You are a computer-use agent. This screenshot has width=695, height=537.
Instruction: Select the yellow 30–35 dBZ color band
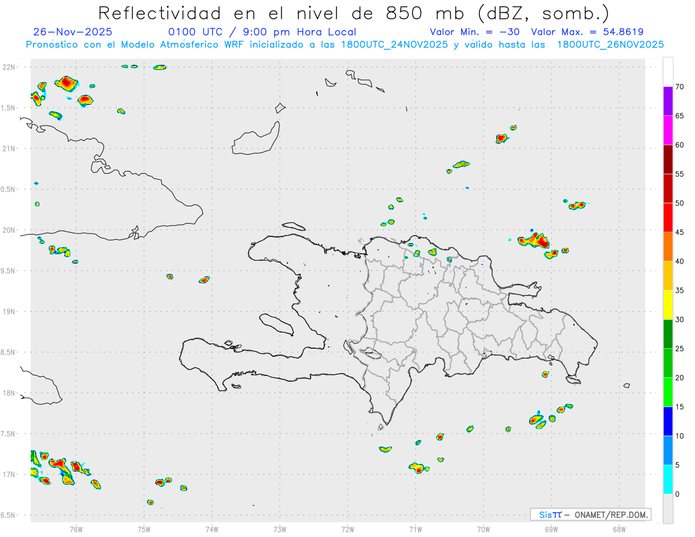pos(668,305)
